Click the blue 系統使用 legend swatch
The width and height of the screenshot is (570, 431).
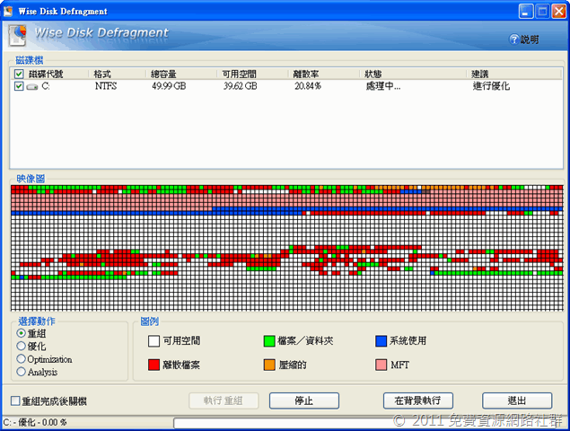381,341
